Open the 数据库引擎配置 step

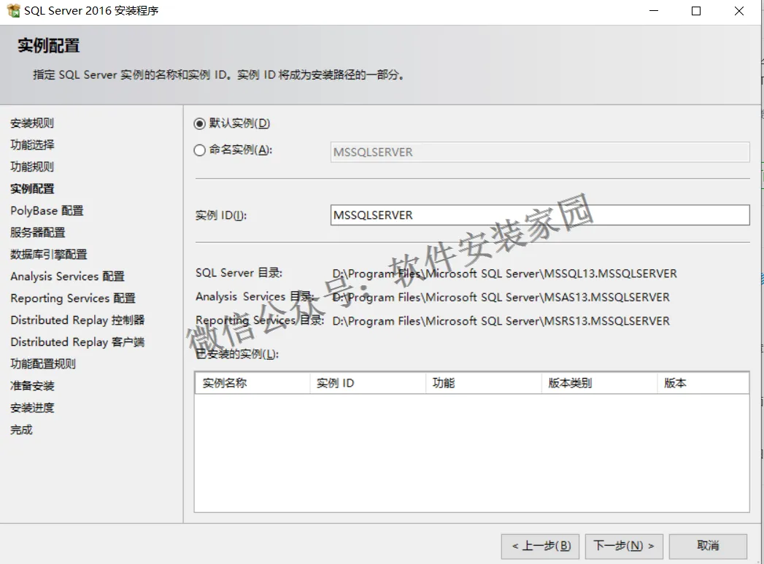49,255
